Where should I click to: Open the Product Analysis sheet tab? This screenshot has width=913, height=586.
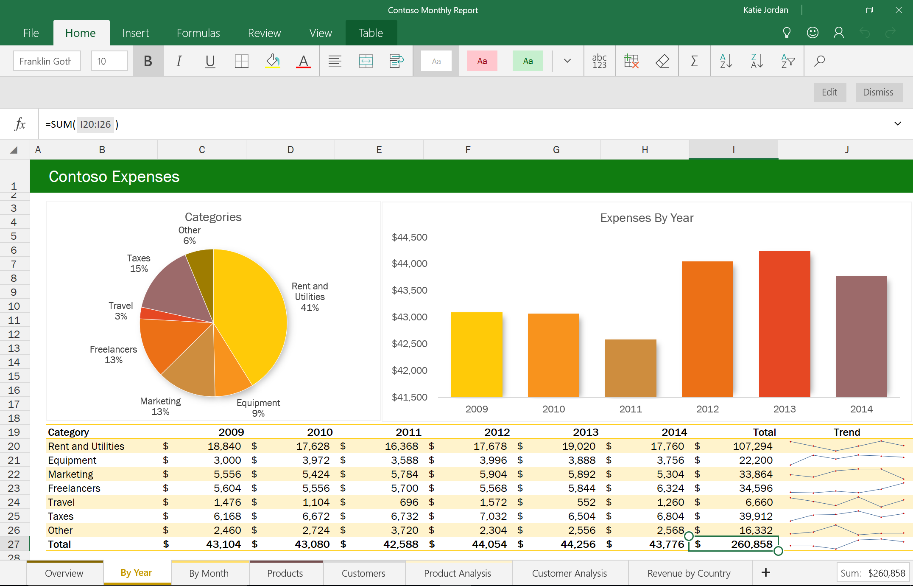(458, 573)
